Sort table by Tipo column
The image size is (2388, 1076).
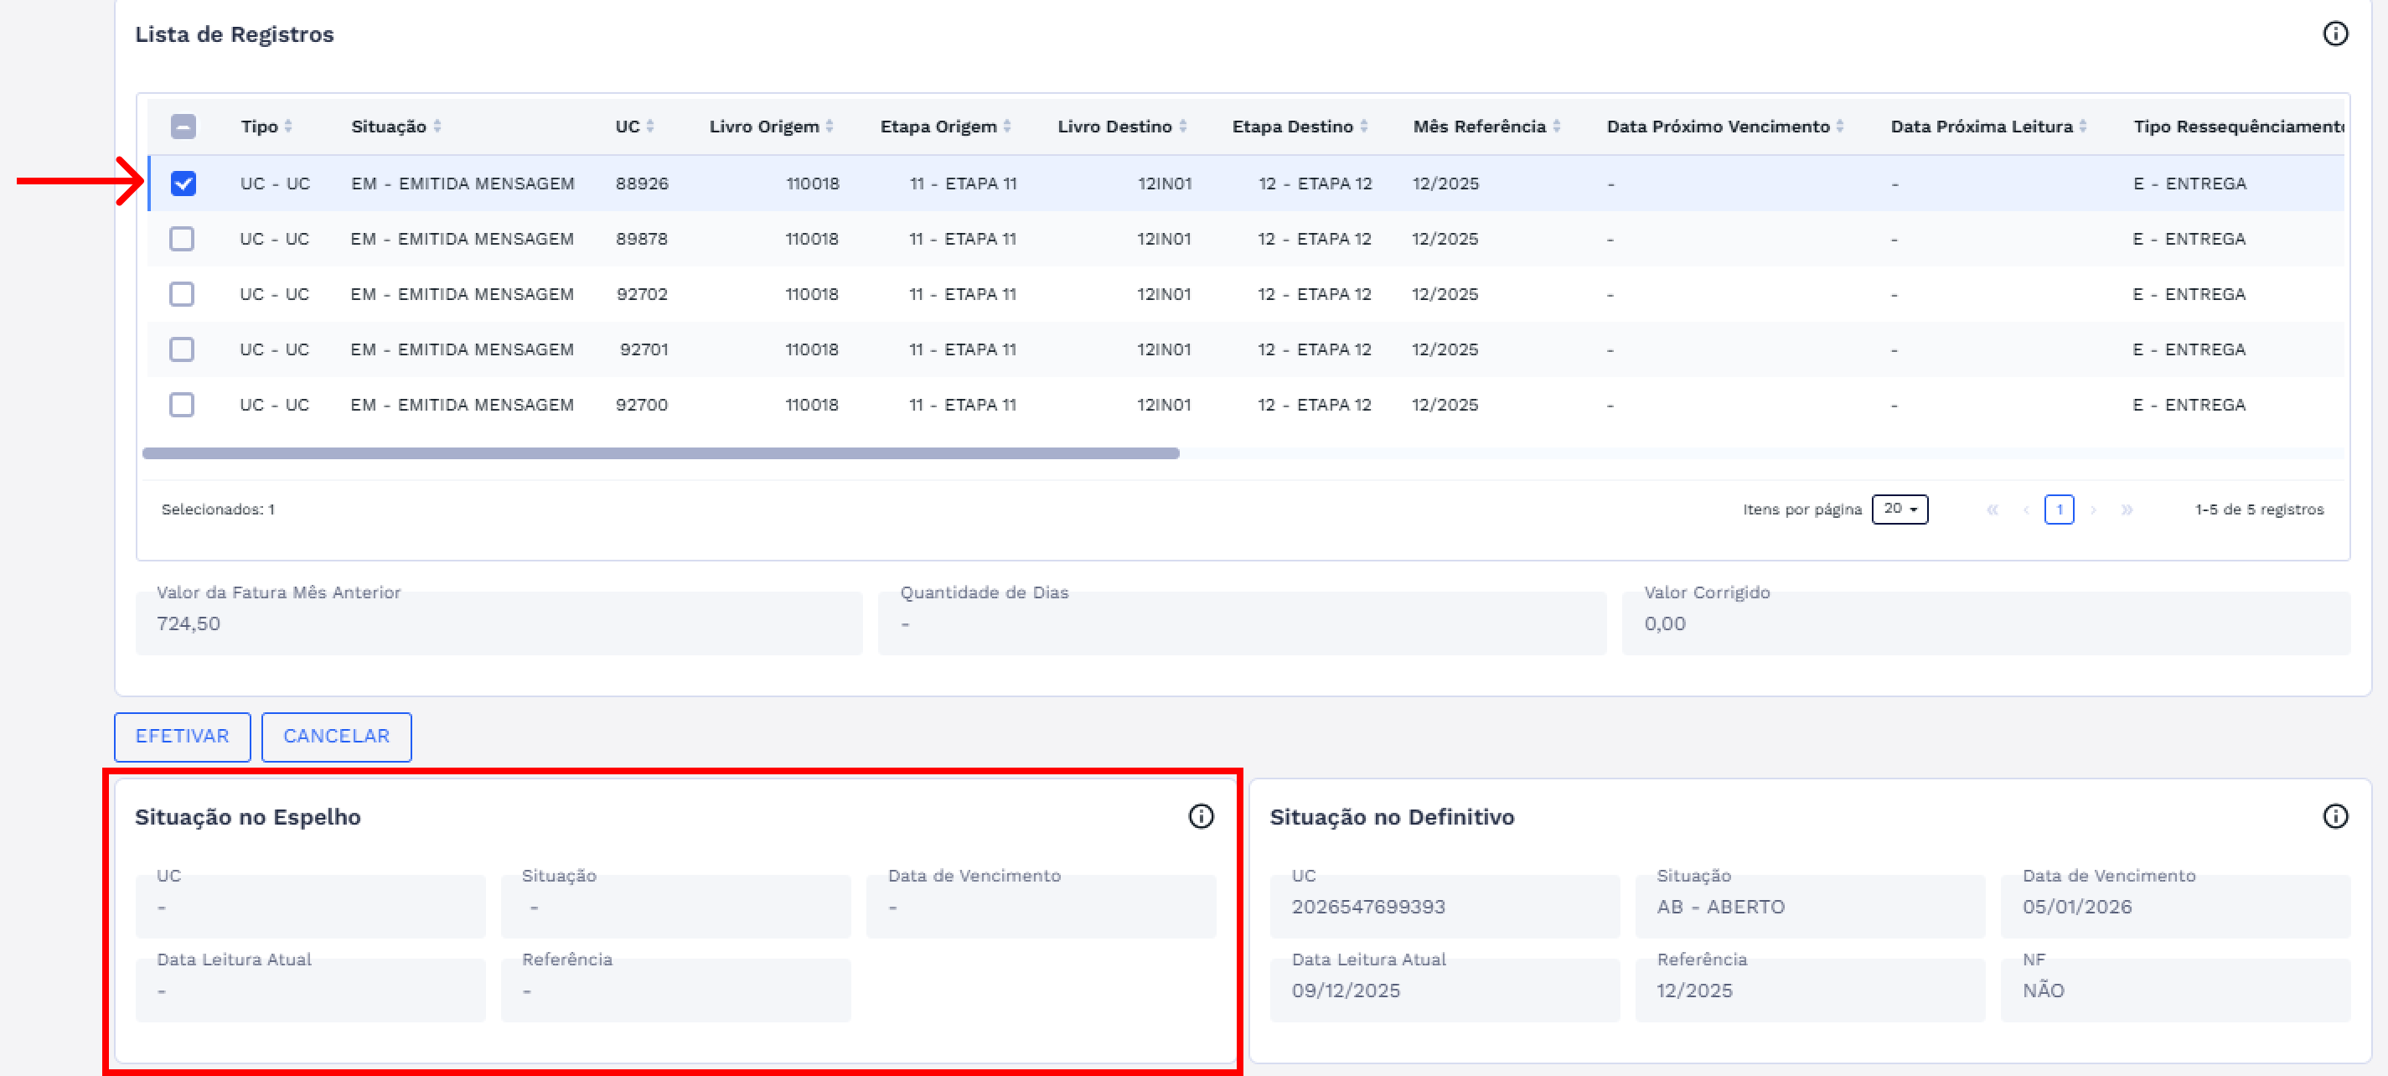(288, 127)
